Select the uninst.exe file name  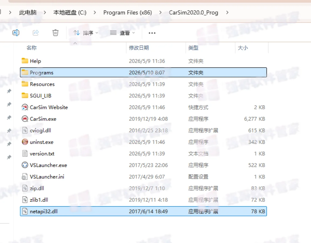(42, 142)
